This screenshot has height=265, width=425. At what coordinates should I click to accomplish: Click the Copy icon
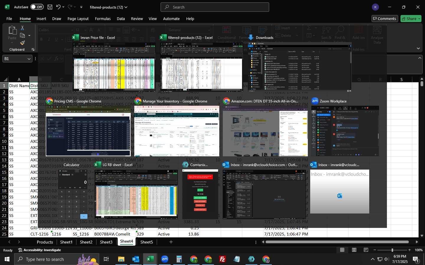point(22,35)
